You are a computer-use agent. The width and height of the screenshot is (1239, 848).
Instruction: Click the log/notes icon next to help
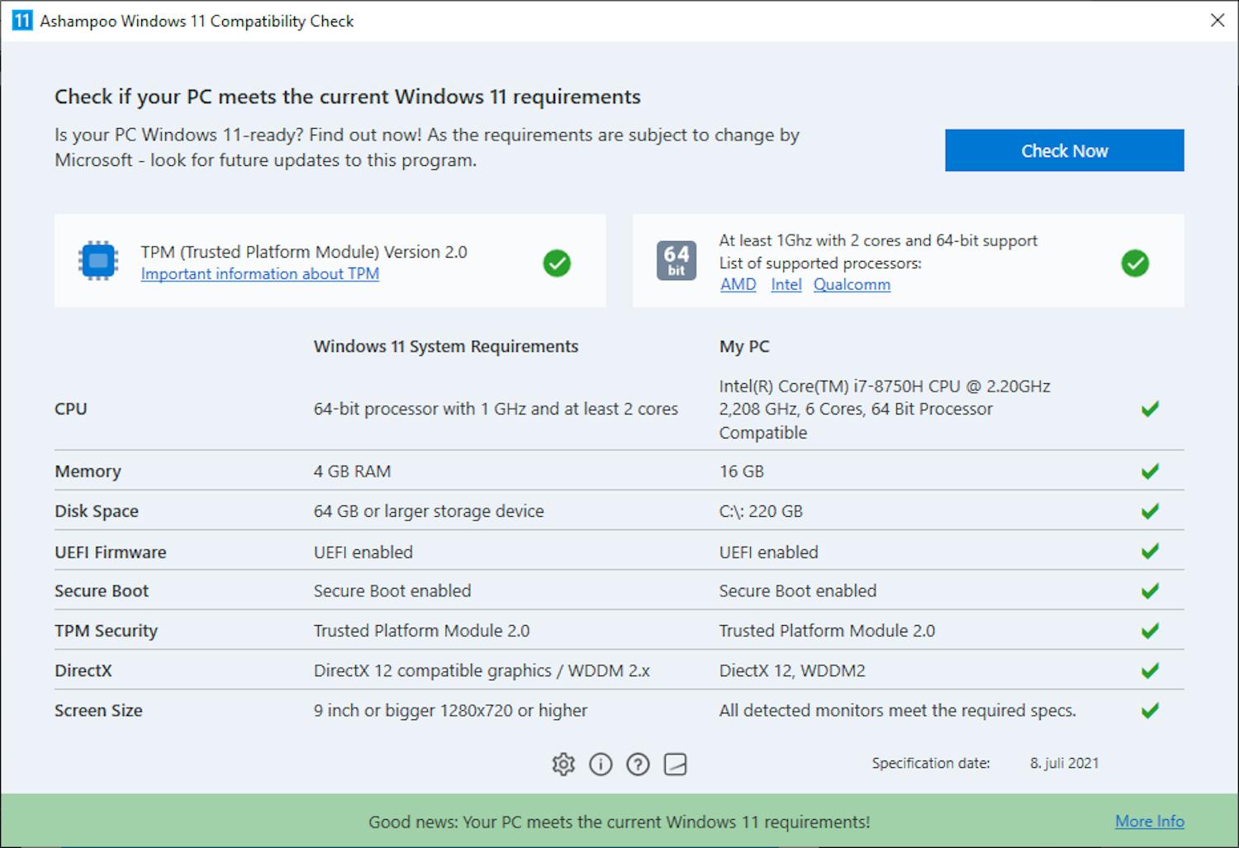(675, 764)
